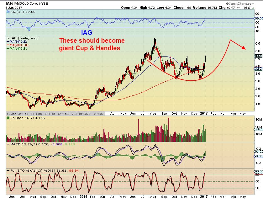Image resolution: width=263 pixels, height=200 pixels.
Task: Click the 'Close 4.68' value
Action: click(x=182, y=8)
